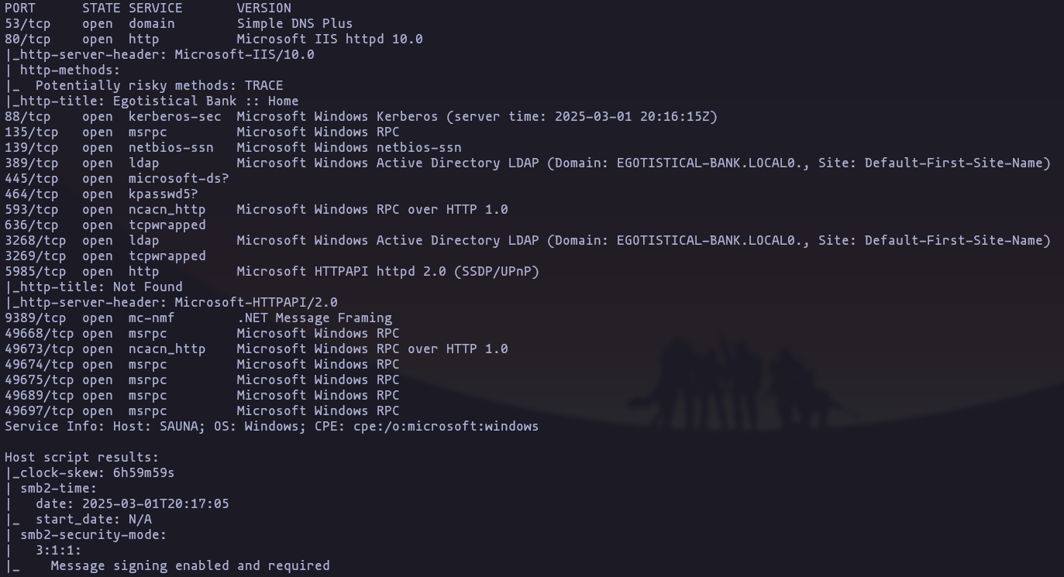Viewport: 1064px width, 577px height.
Task: Select the ".NET Message Framing" text
Action: pos(314,318)
